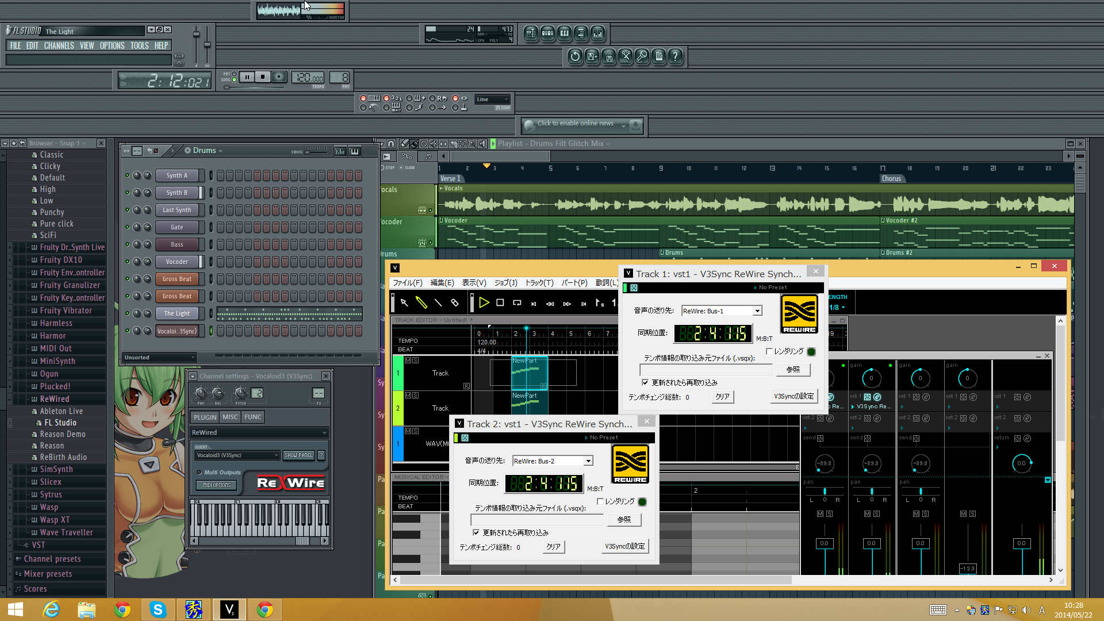Viewport: 1104px width, 621px height.
Task: Click the one-click recording microphone button
Action: coord(642,56)
